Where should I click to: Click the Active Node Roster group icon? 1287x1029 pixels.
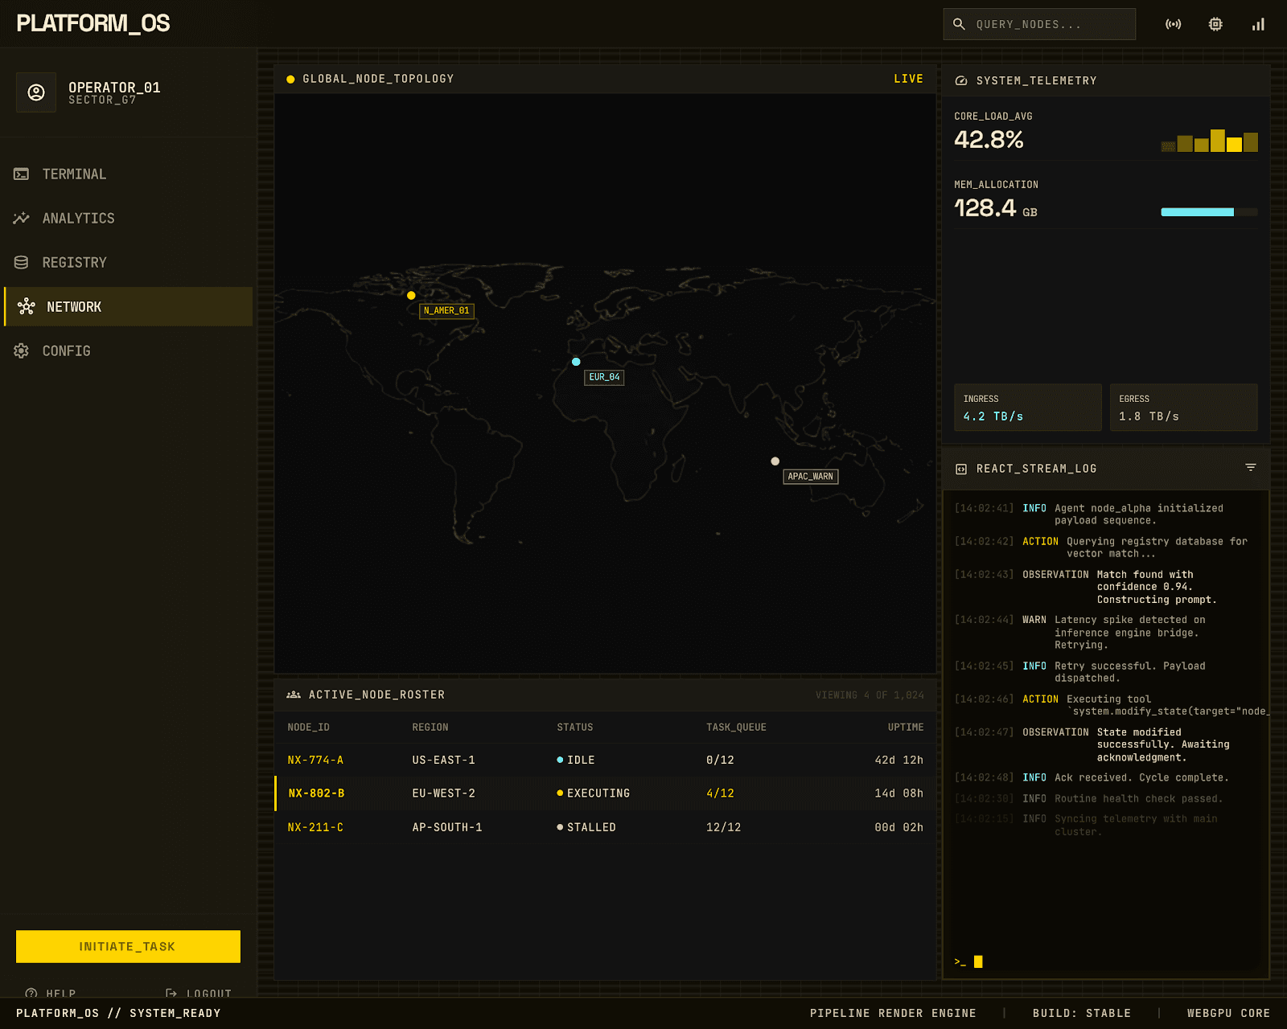pyautogui.click(x=294, y=695)
